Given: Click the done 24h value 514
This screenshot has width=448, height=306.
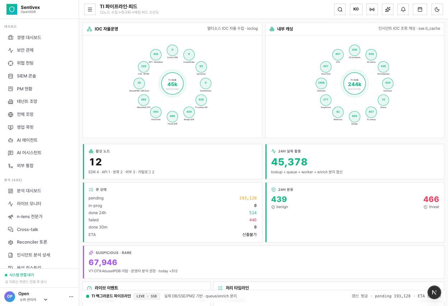Looking at the screenshot, I should [x=253, y=213].
